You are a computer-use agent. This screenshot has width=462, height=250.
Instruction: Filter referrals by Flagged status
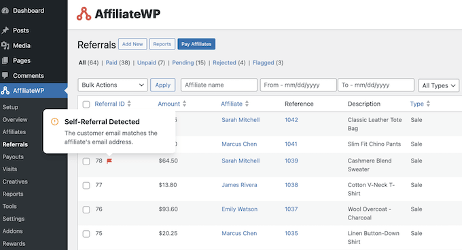pos(263,62)
